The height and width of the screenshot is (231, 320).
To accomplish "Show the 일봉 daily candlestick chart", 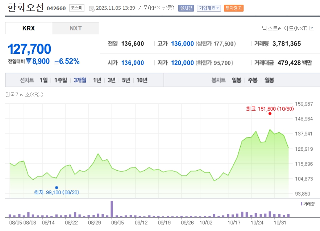I will (x=237, y=80).
